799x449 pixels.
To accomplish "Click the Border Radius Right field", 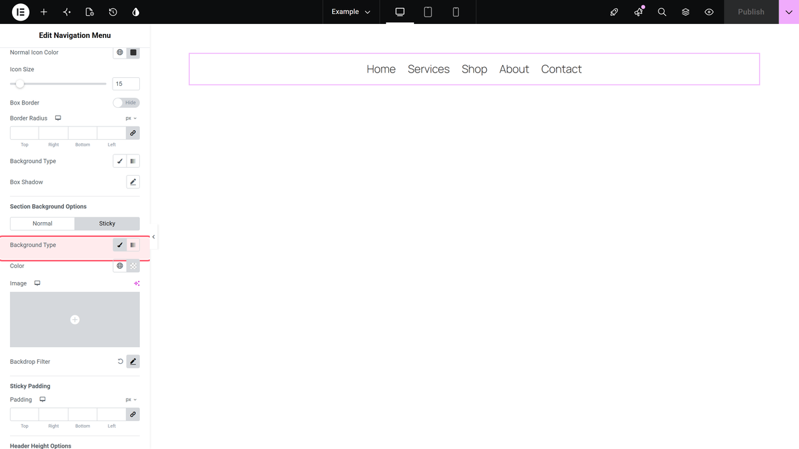I will [53, 133].
